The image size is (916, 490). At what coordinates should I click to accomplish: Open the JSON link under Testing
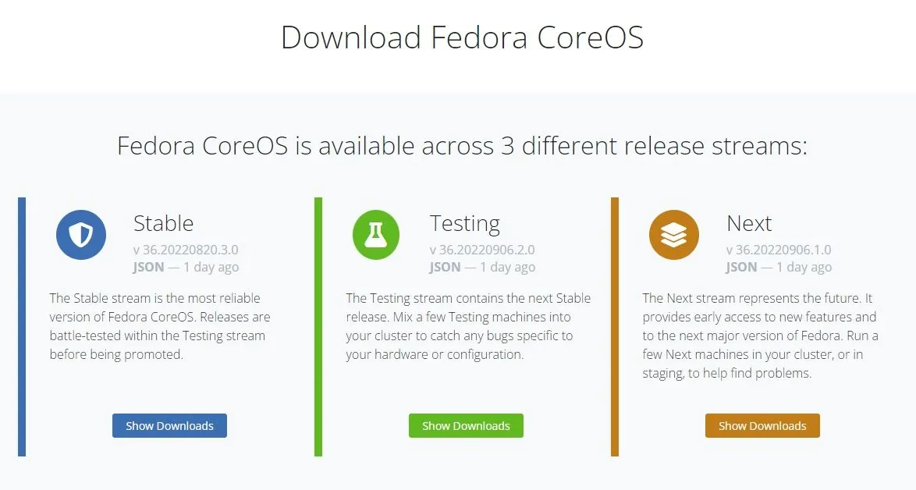coord(443,267)
